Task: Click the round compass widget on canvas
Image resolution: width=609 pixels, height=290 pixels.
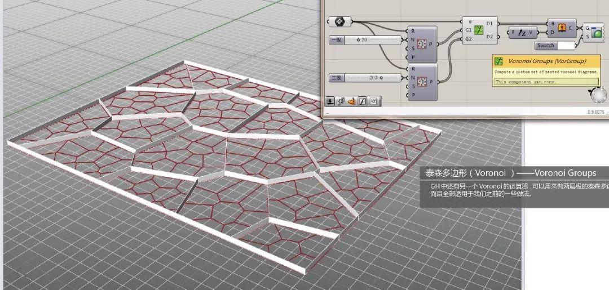Action: 598,95
